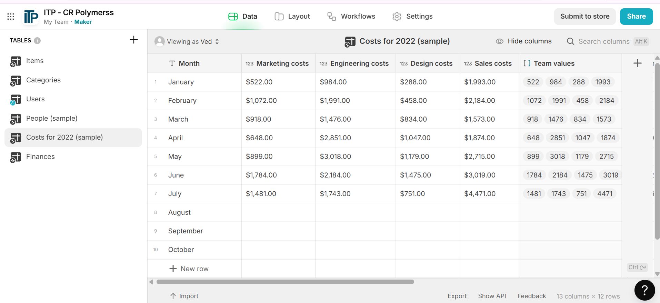This screenshot has height=303, width=660.
Task: Click the Search columns input field
Action: click(604, 41)
